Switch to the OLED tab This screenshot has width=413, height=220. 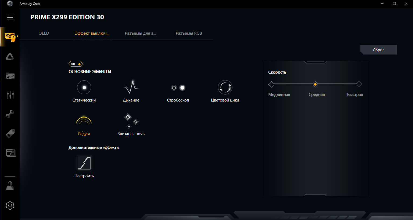pyautogui.click(x=44, y=33)
